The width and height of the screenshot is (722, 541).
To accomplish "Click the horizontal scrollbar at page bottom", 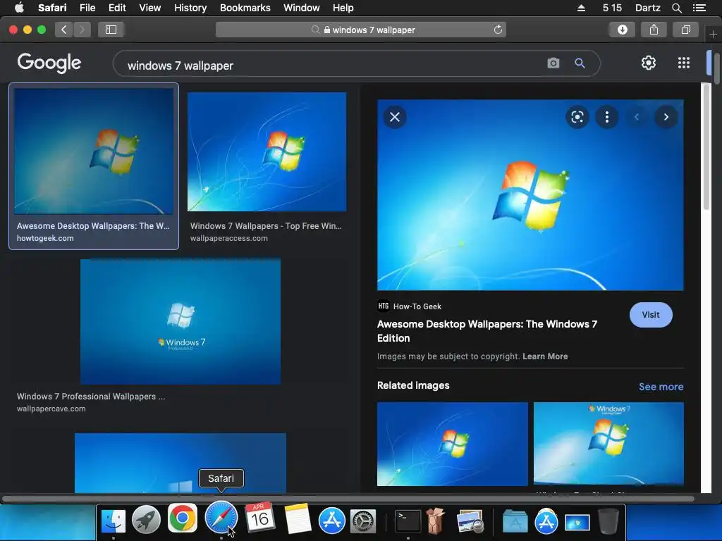I will (x=348, y=499).
